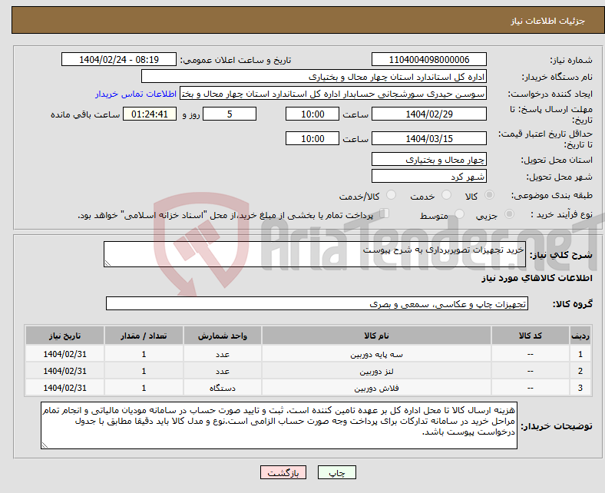Click the resize handle of description textarea
The image size is (605, 493).
click(107, 263)
